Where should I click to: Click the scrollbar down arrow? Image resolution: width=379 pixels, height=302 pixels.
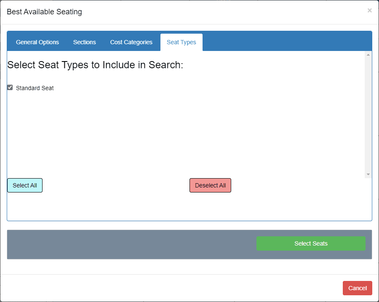(368, 174)
